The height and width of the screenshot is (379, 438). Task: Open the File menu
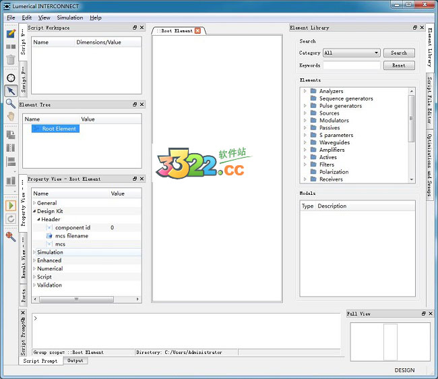(x=11, y=18)
